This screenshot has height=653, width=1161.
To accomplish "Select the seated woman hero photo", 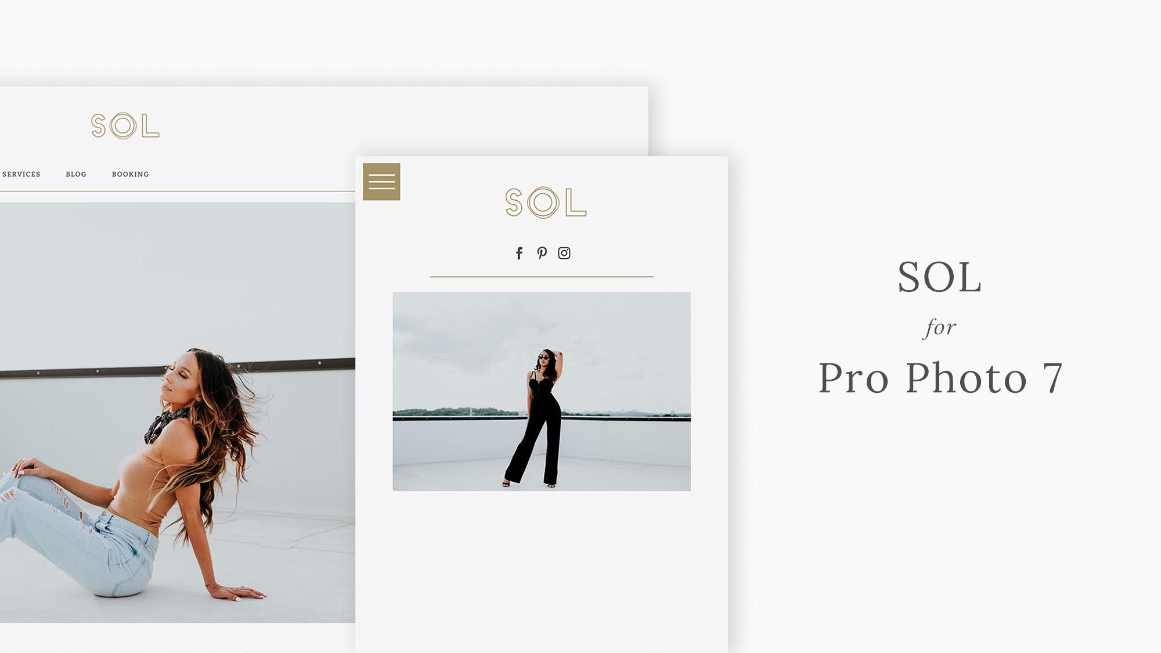I will click(178, 412).
